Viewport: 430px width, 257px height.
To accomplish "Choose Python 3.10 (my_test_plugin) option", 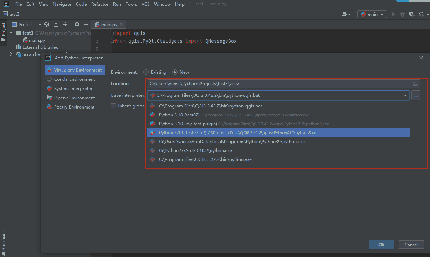I will [x=278, y=124].
